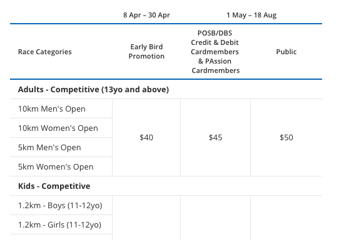
Task: Click the Race Categories column header
Action: point(45,52)
